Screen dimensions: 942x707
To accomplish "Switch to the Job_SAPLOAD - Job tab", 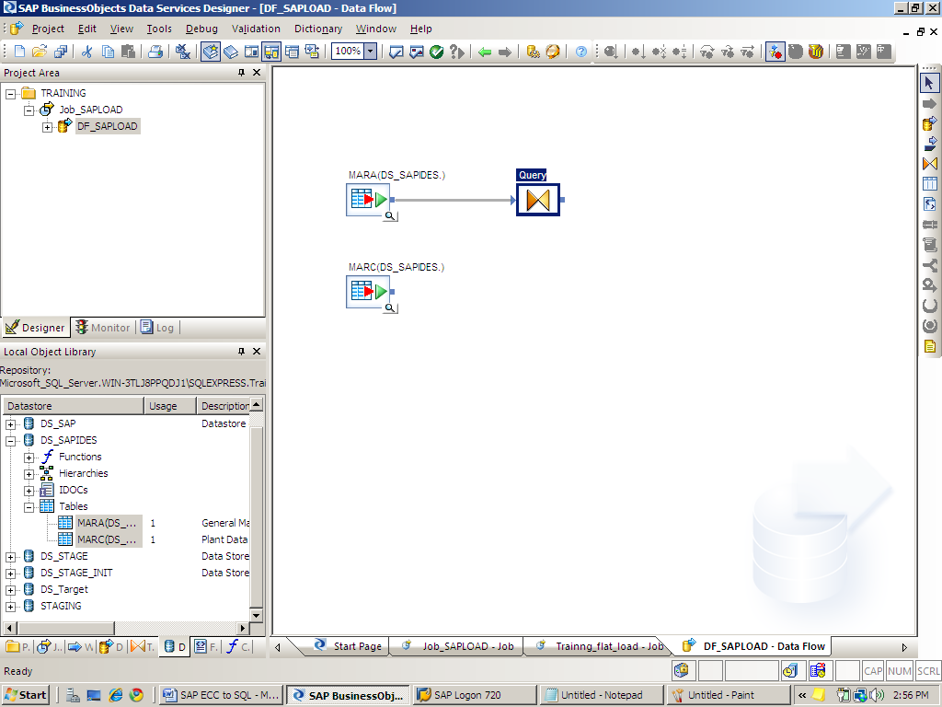I will coord(458,646).
